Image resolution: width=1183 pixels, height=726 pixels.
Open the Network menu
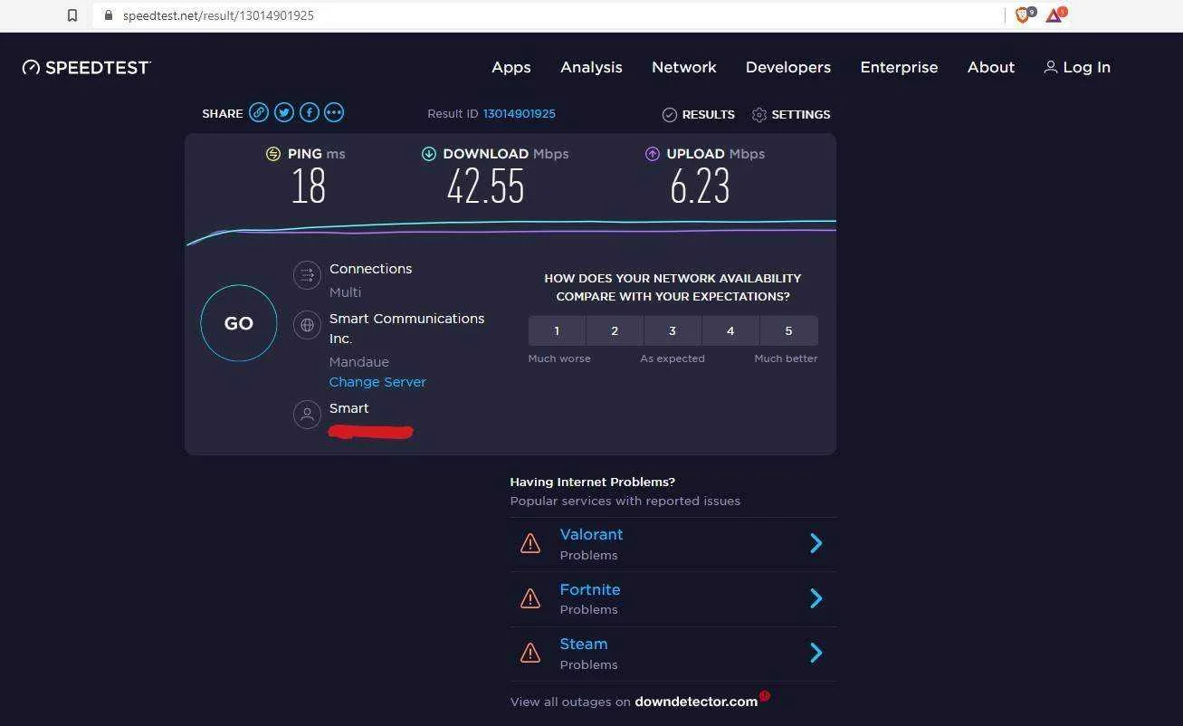[x=684, y=67]
